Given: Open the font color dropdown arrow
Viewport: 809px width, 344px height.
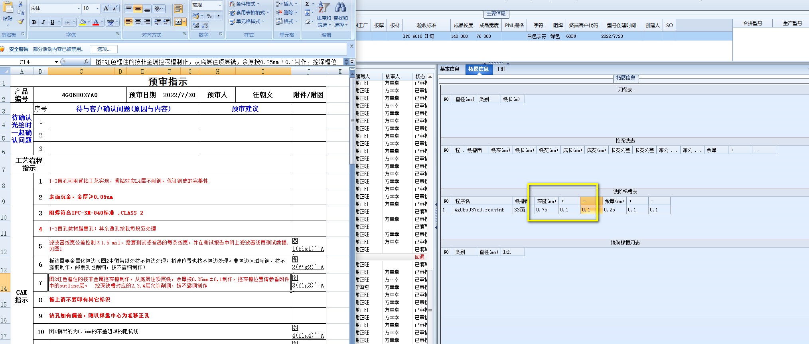Looking at the screenshot, I should pos(102,22).
